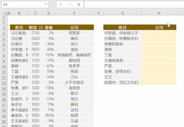The width and height of the screenshot is (184, 127).
Task: Click company cell 顺丰
Action: (x=74, y=93)
